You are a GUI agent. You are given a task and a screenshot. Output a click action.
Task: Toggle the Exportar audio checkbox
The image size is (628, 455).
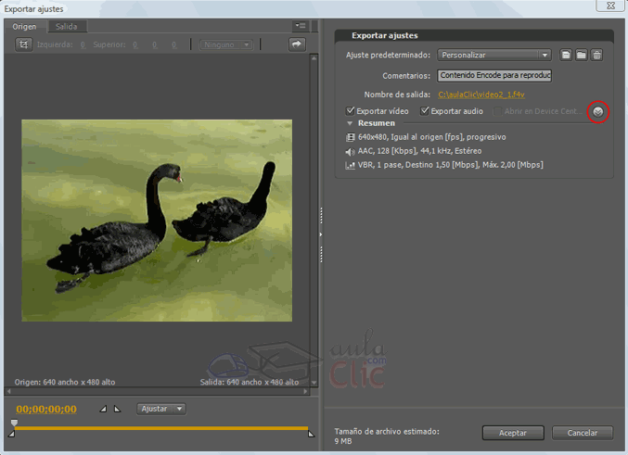pyautogui.click(x=426, y=111)
